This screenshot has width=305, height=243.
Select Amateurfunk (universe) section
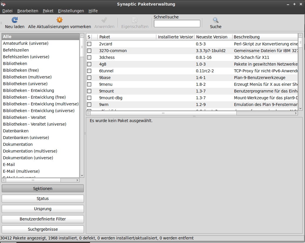(x=26, y=43)
